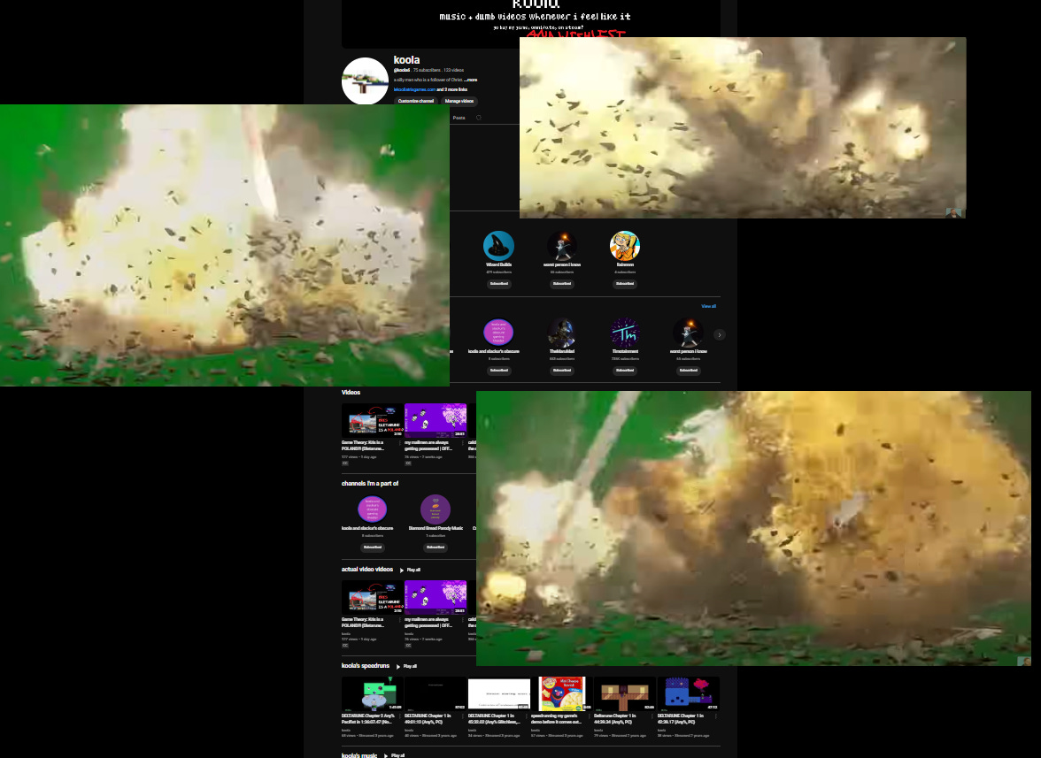Open the Mac & Cheese game demo speedrun thumbnail
Viewport: 1041px width, 758px height.
(561, 693)
